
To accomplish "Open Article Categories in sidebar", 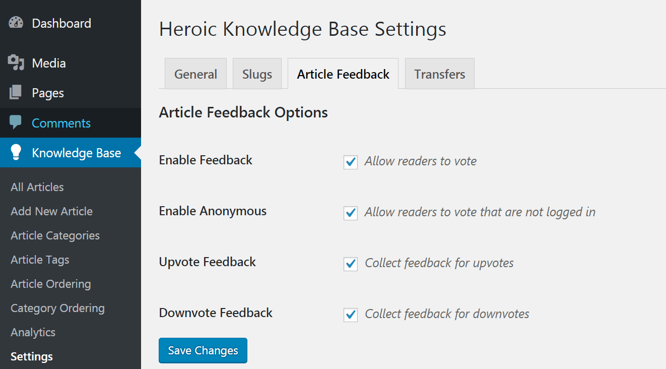I will (55, 235).
